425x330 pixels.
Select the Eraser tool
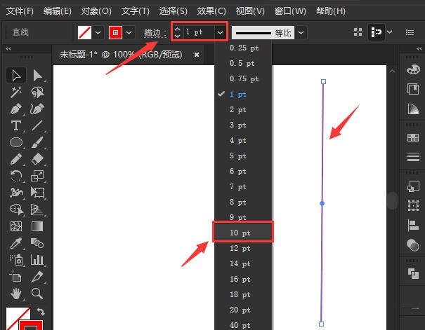(x=38, y=159)
